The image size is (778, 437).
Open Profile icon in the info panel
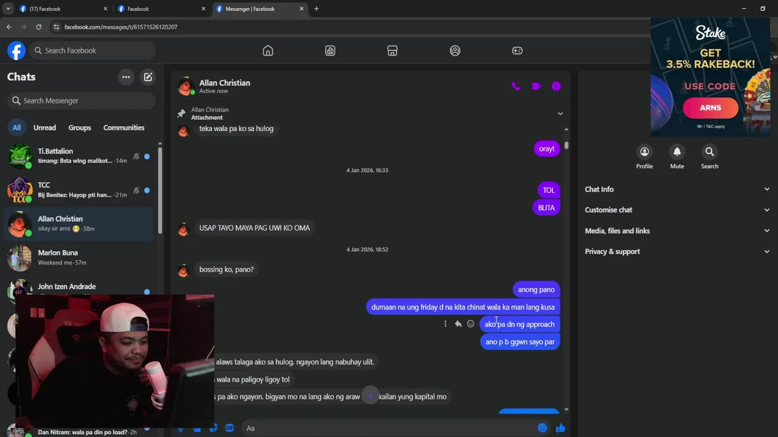[644, 152]
